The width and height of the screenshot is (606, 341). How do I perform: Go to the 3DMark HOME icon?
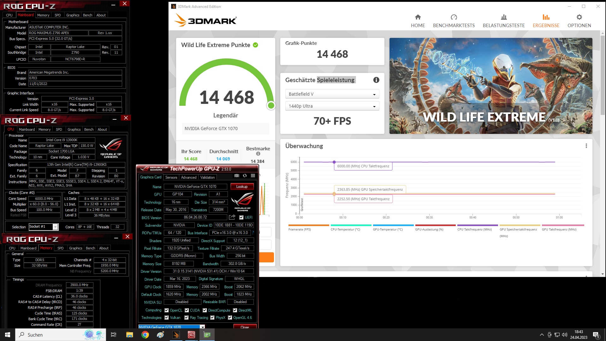(418, 17)
